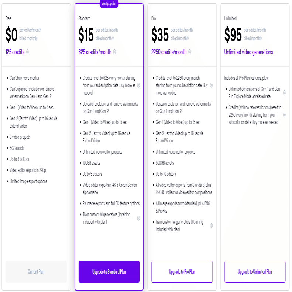Open info for Unlimited Explore Mode generations

click(x=284, y=93)
